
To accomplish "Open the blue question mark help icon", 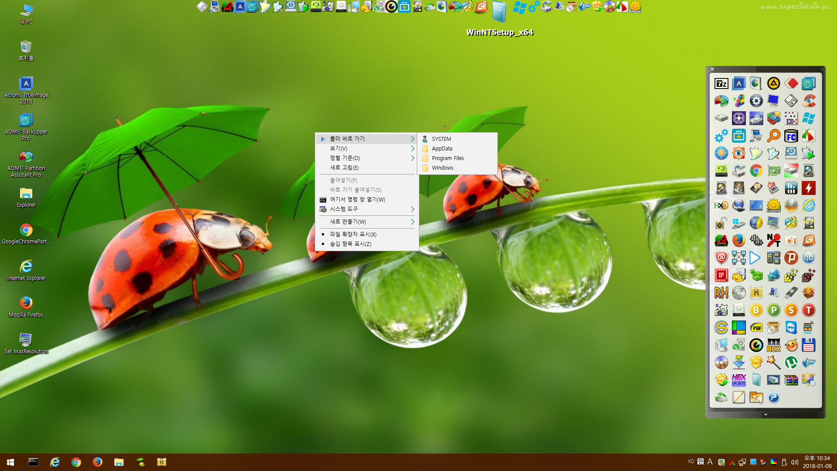I will pos(773,397).
